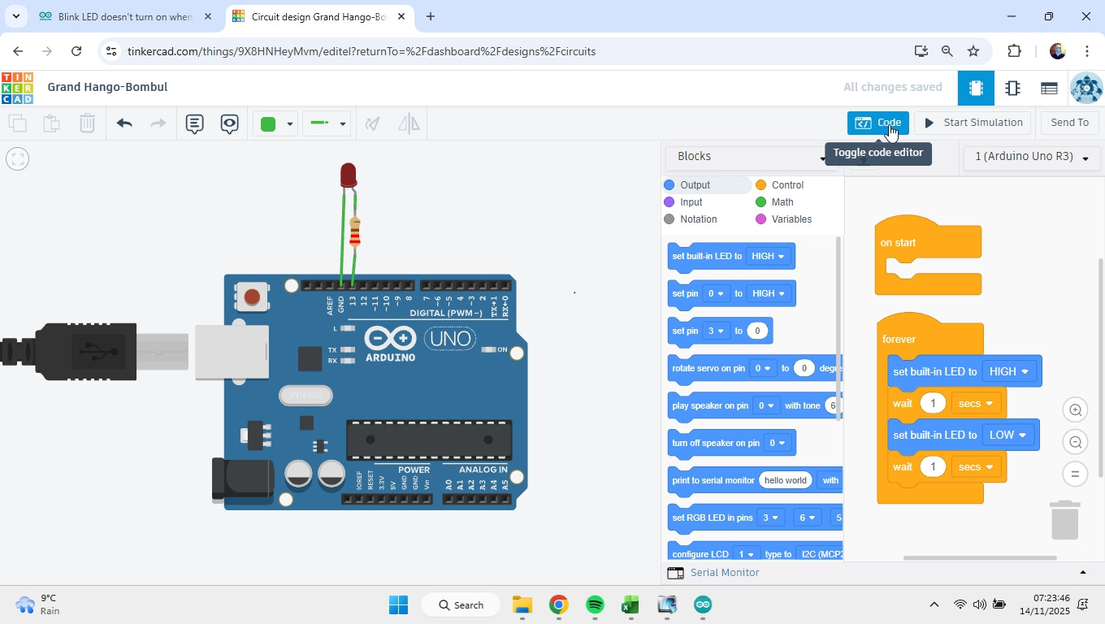
Task: Switch to Schematic view icon
Action: click(1012, 88)
